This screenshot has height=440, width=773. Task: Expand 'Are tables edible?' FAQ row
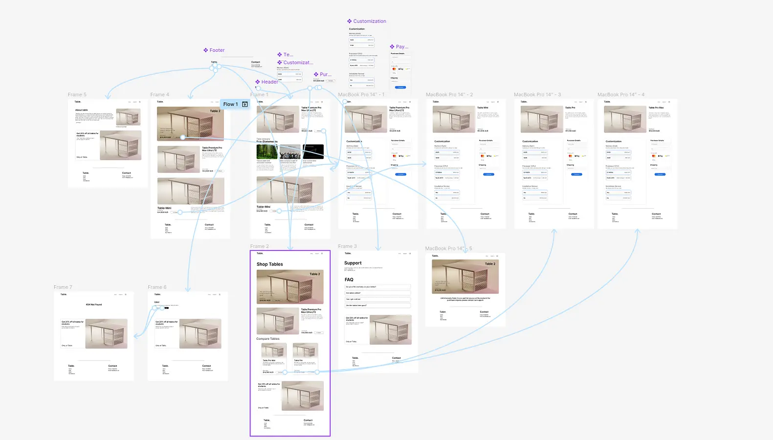click(377, 293)
